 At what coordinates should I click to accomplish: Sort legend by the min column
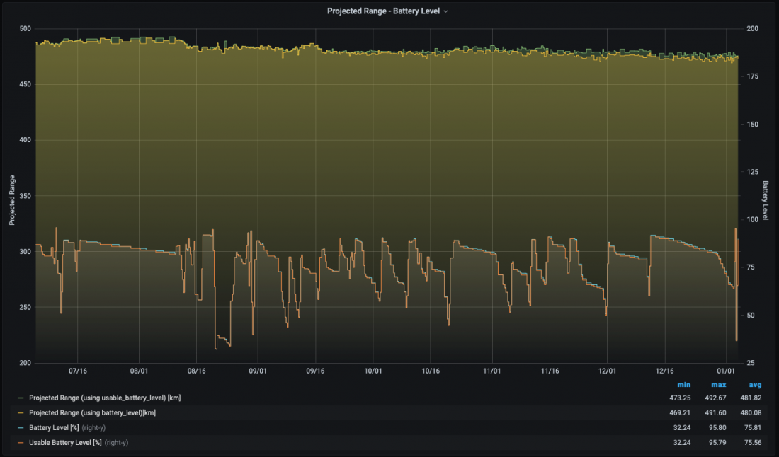coord(683,384)
